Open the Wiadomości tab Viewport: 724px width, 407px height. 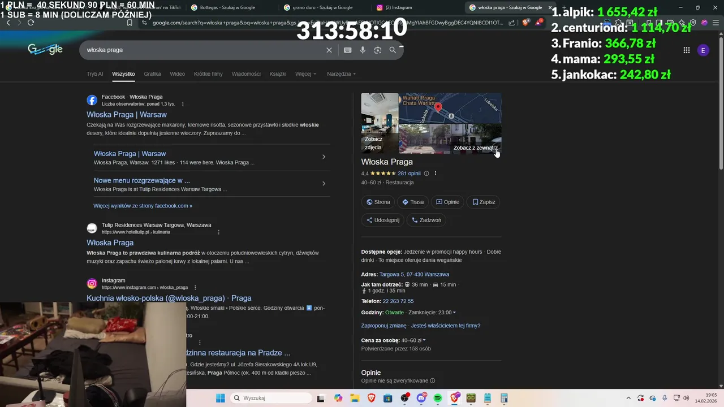(x=246, y=74)
